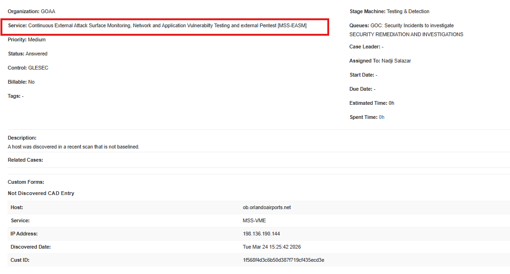Click the Testing & Detection stage machine value
Image resolution: width=510 pixels, height=274 pixels.
click(x=408, y=11)
